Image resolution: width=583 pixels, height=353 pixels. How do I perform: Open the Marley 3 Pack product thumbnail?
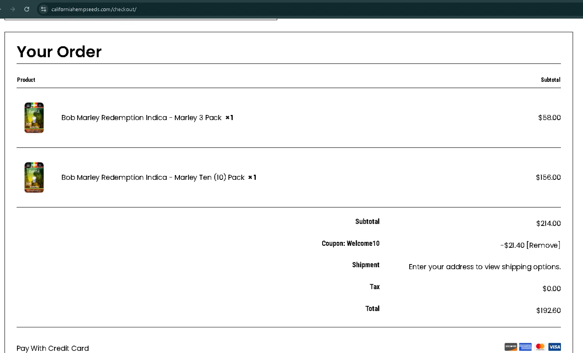coord(34,118)
